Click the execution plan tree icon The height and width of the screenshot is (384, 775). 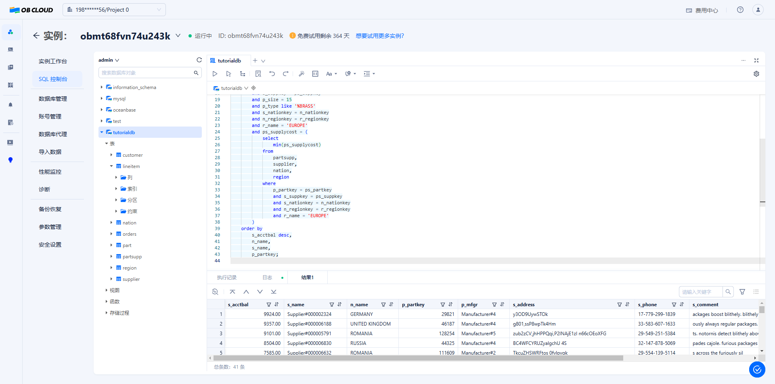click(242, 74)
